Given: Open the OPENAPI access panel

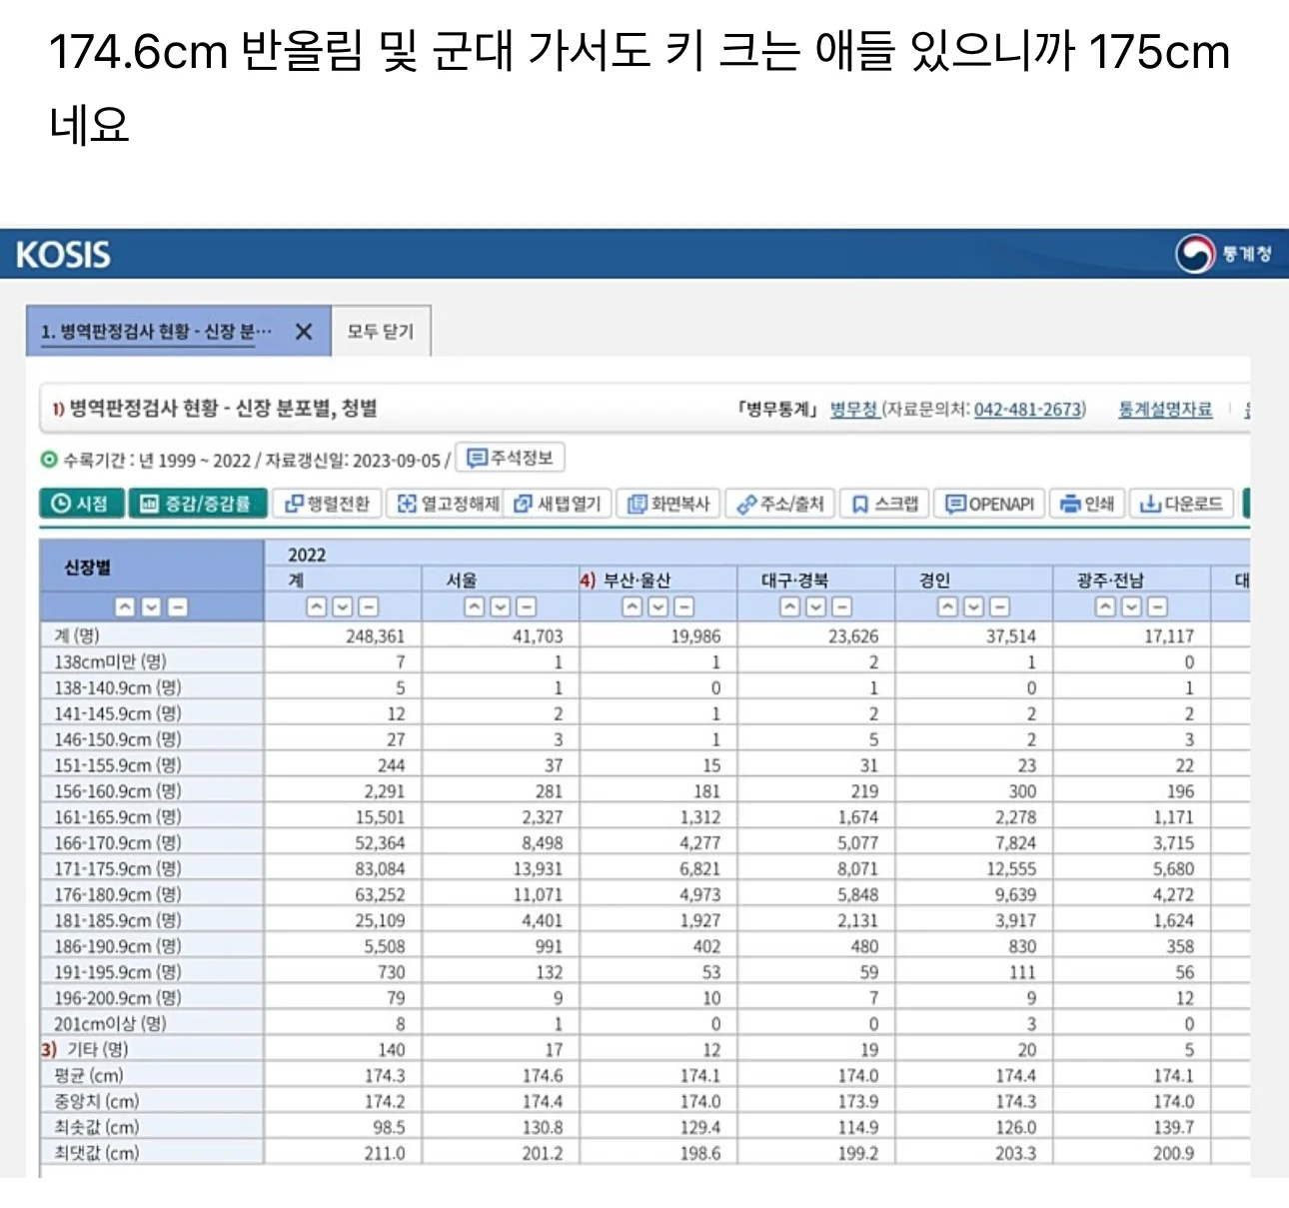Looking at the screenshot, I should [989, 503].
